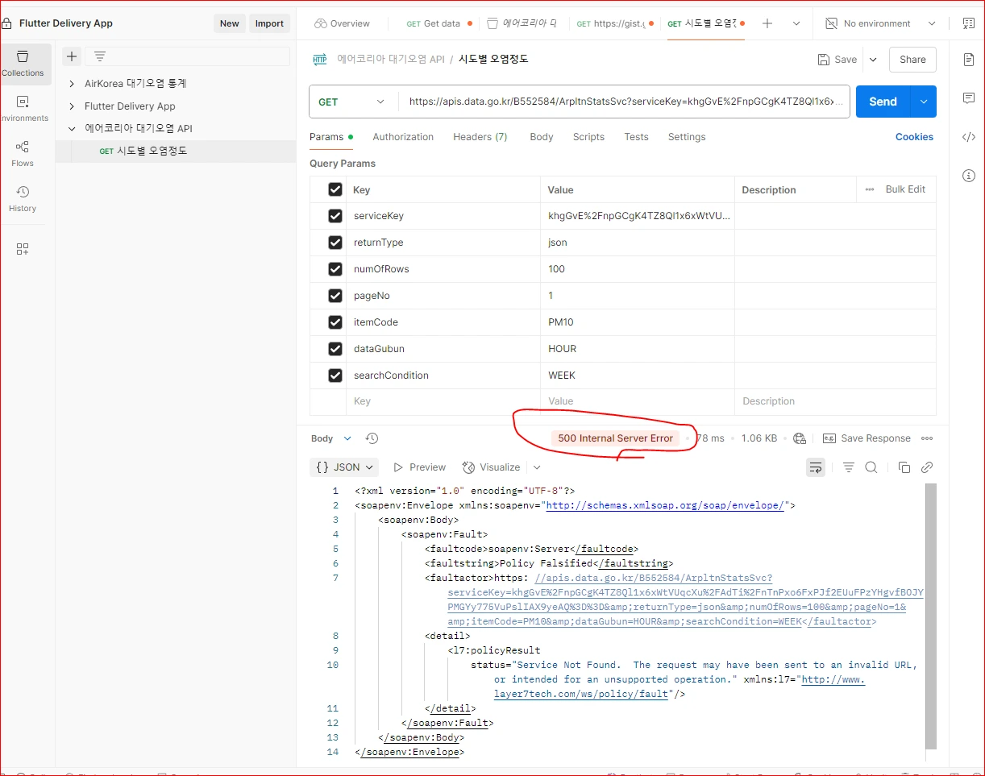Open the Collections sidebar panel
Viewport: 985px width, 776px height.
(x=23, y=64)
